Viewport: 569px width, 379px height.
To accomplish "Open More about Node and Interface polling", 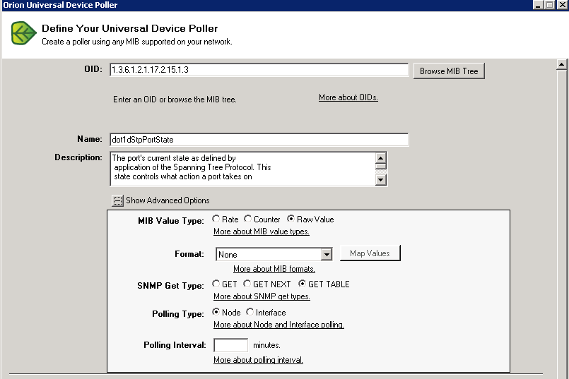I will coord(278,325).
